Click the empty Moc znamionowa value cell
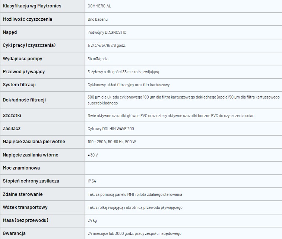 tap(183, 168)
